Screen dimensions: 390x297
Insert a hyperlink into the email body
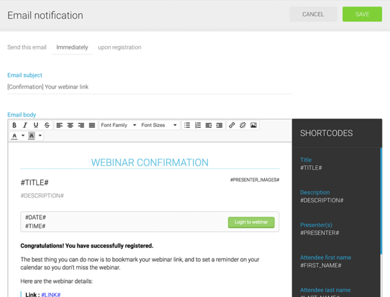click(x=232, y=125)
